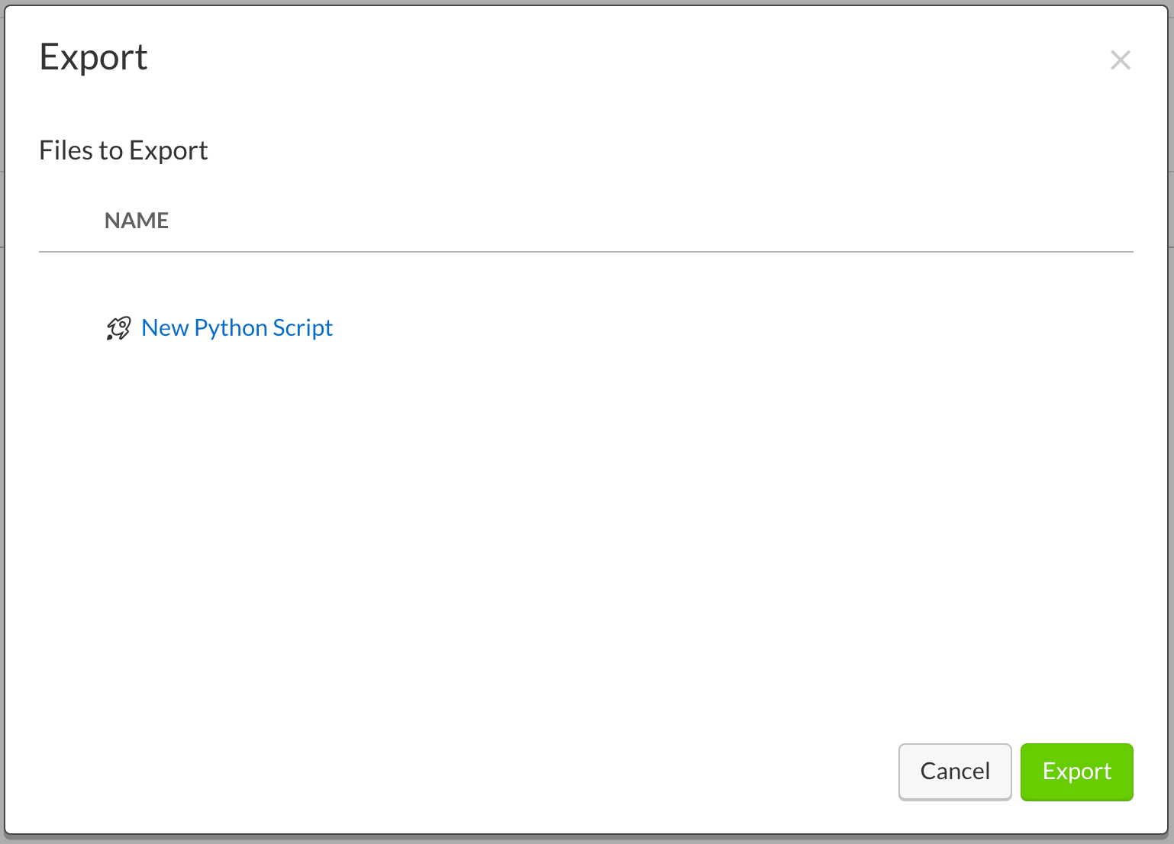Click the Export dialog title text
This screenshot has width=1174, height=844.
pos(93,58)
